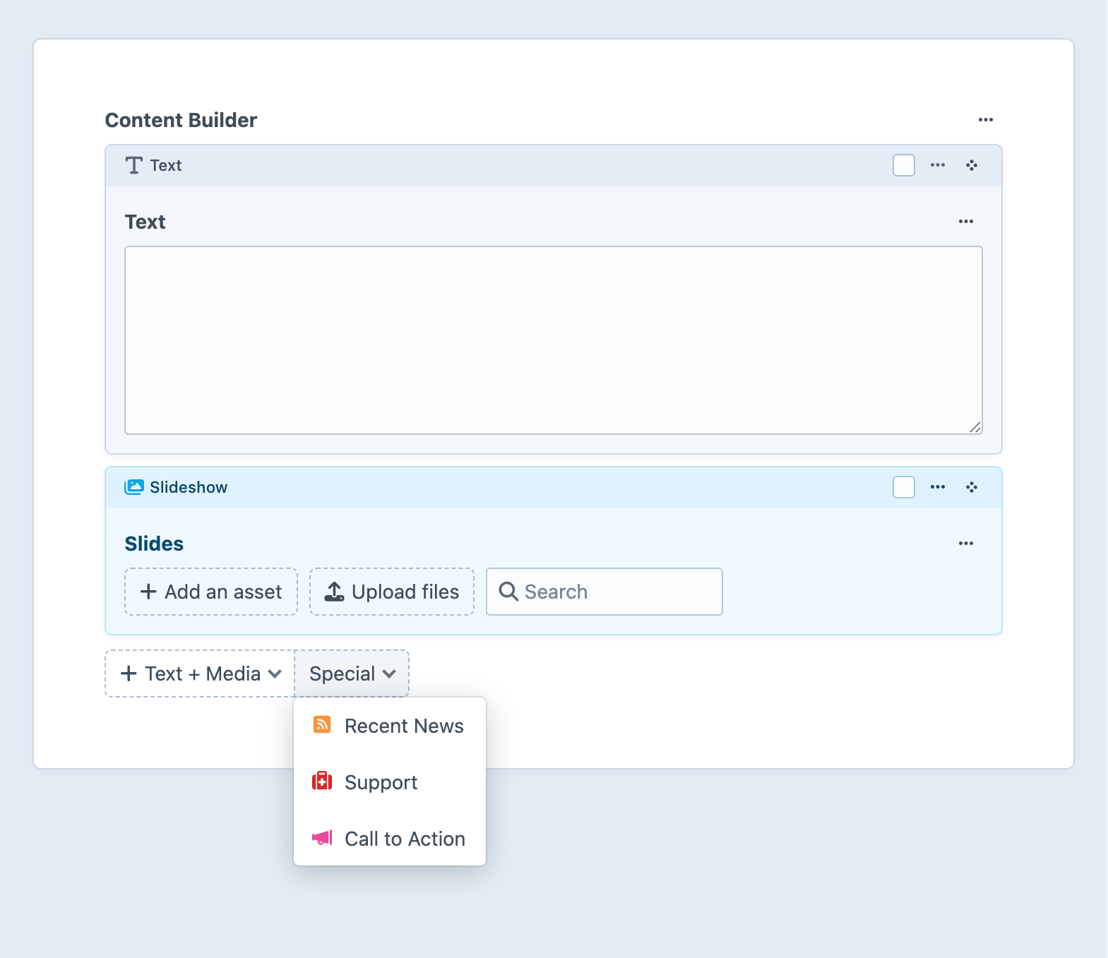This screenshot has width=1108, height=958.
Task: Select the Text block checkbox
Action: [x=903, y=165]
